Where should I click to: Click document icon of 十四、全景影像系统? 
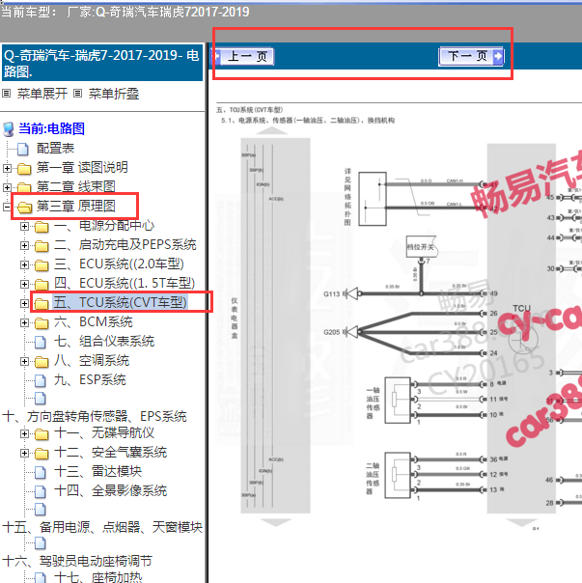pyautogui.click(x=41, y=492)
